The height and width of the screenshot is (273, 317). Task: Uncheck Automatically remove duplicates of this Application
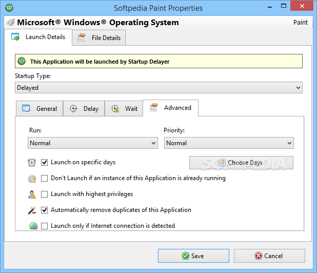(x=44, y=210)
